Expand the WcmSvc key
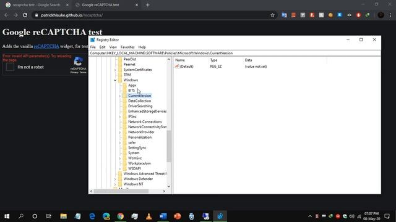The width and height of the screenshot is (396, 222). 120,158
